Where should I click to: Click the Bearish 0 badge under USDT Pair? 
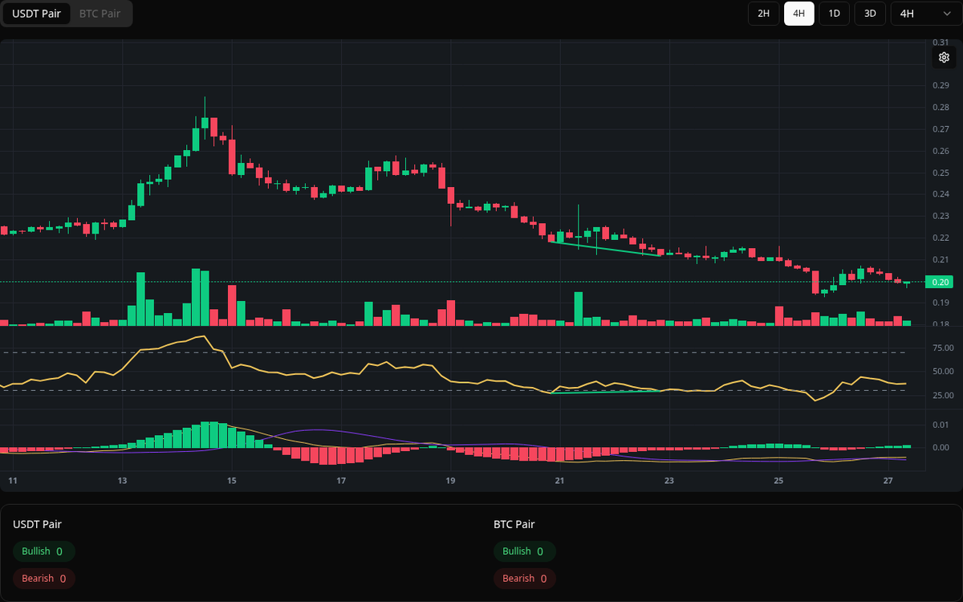click(43, 578)
